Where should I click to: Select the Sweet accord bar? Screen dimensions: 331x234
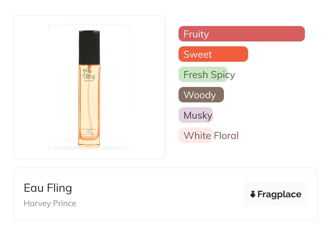click(x=213, y=54)
